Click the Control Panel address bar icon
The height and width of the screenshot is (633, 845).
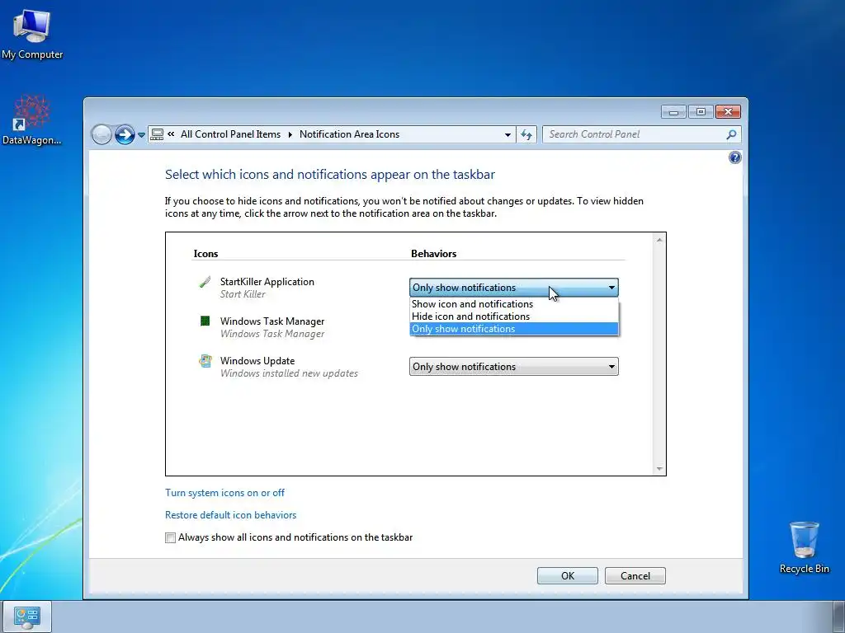[157, 134]
